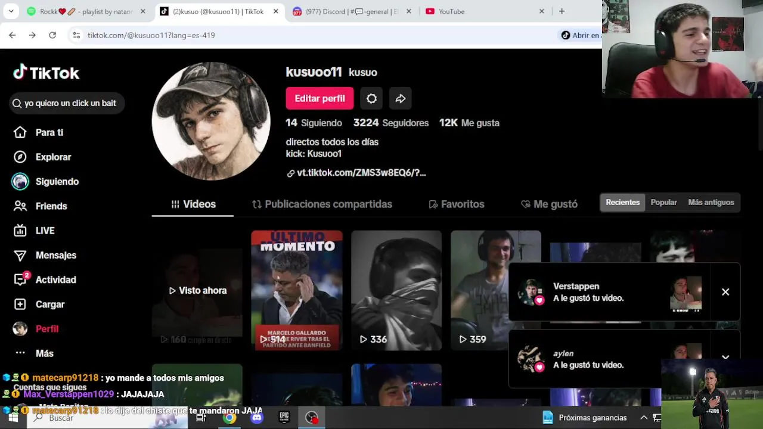763x429 pixels.
Task: Click the Próximas ganancias taskbar widget
Action: pyautogui.click(x=585, y=418)
